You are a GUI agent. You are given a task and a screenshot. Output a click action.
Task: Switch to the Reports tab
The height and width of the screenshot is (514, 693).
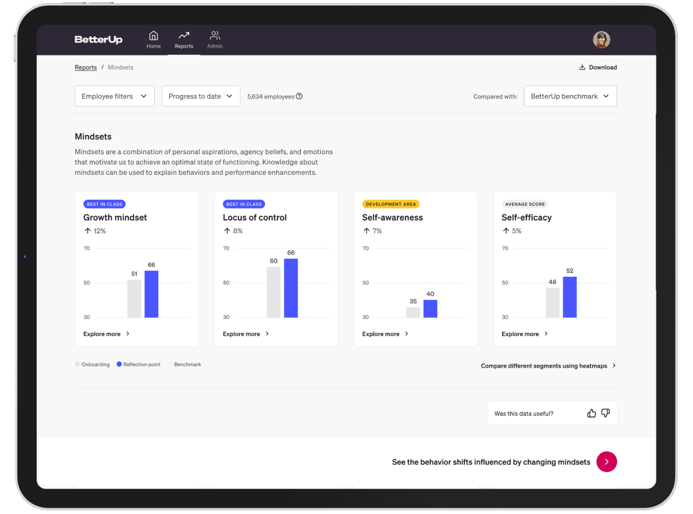click(x=184, y=39)
